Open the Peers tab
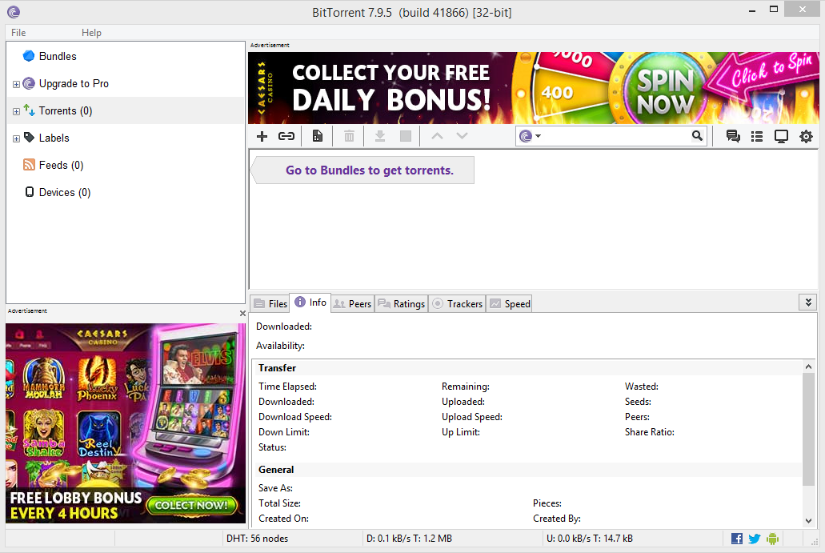The height and width of the screenshot is (553, 825). [353, 303]
